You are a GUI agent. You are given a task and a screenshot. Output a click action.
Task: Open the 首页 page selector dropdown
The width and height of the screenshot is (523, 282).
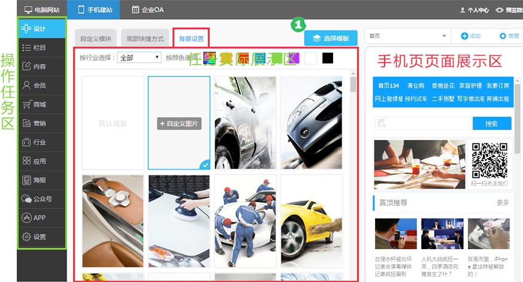(407, 37)
